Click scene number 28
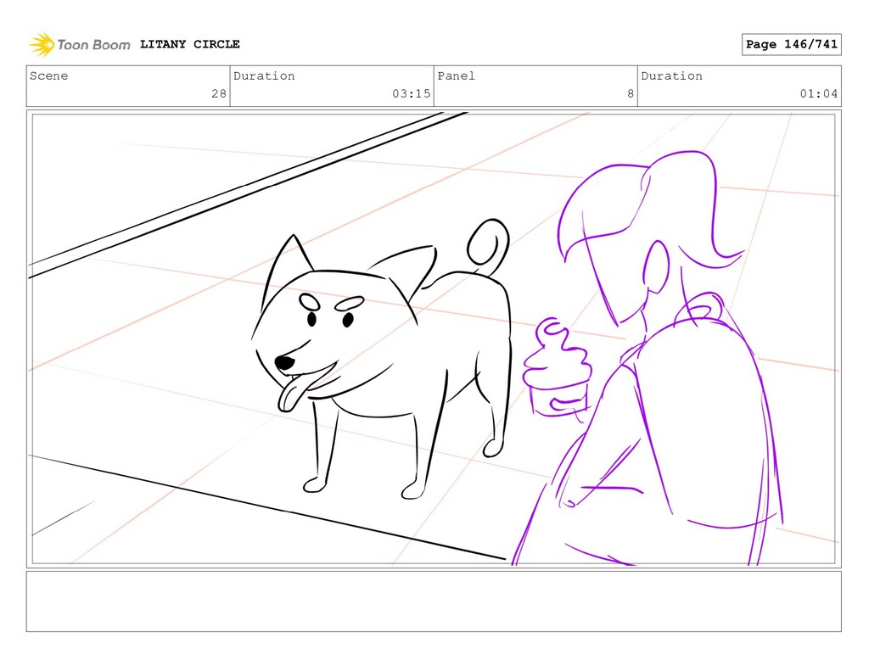The image size is (869, 671). pos(218,93)
